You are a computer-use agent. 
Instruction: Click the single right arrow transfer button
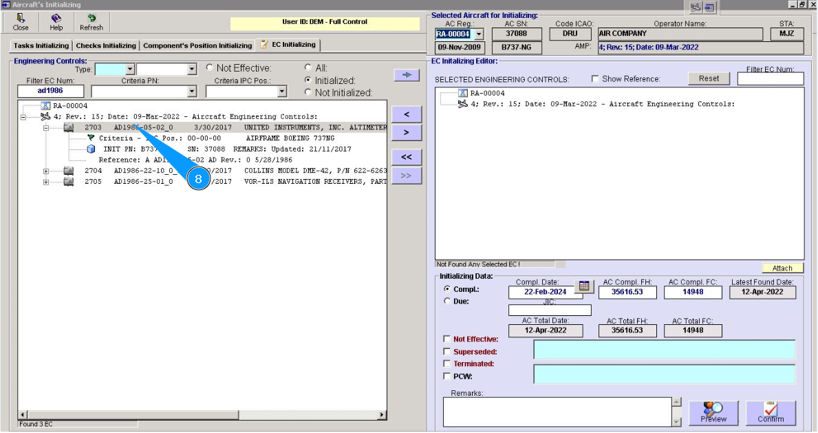tap(406, 132)
